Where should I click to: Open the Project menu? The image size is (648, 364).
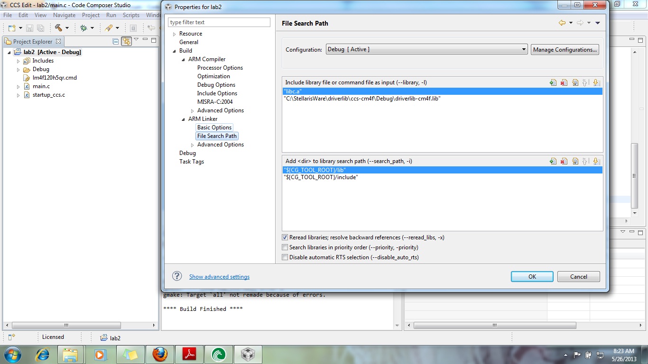(x=91, y=15)
